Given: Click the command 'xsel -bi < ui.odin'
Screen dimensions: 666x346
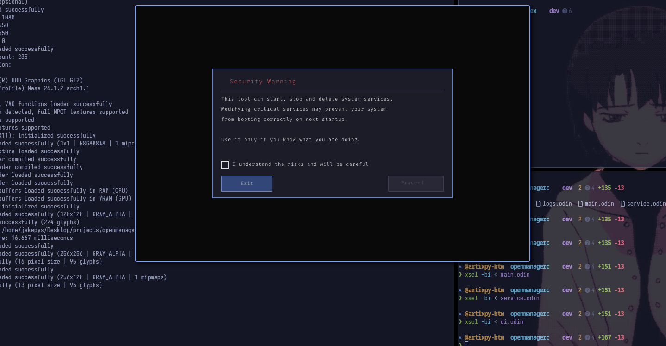Looking at the screenshot, I should (x=494, y=322).
